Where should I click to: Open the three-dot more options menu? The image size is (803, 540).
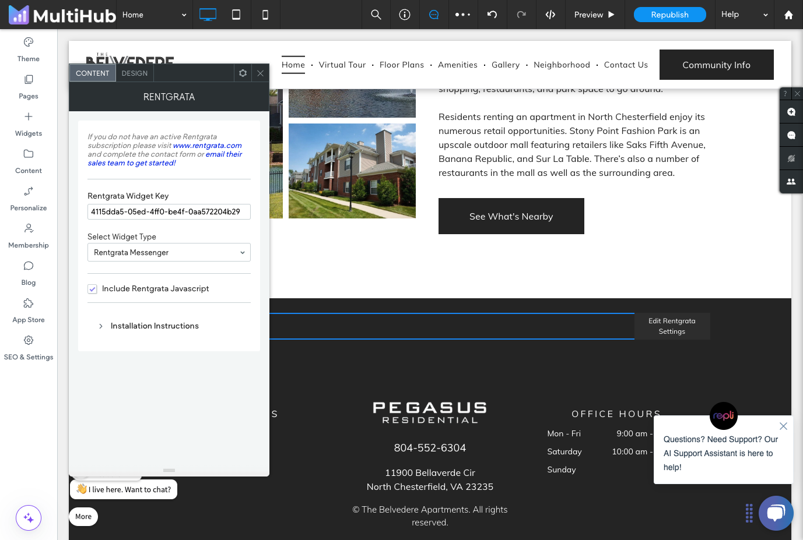(x=463, y=15)
